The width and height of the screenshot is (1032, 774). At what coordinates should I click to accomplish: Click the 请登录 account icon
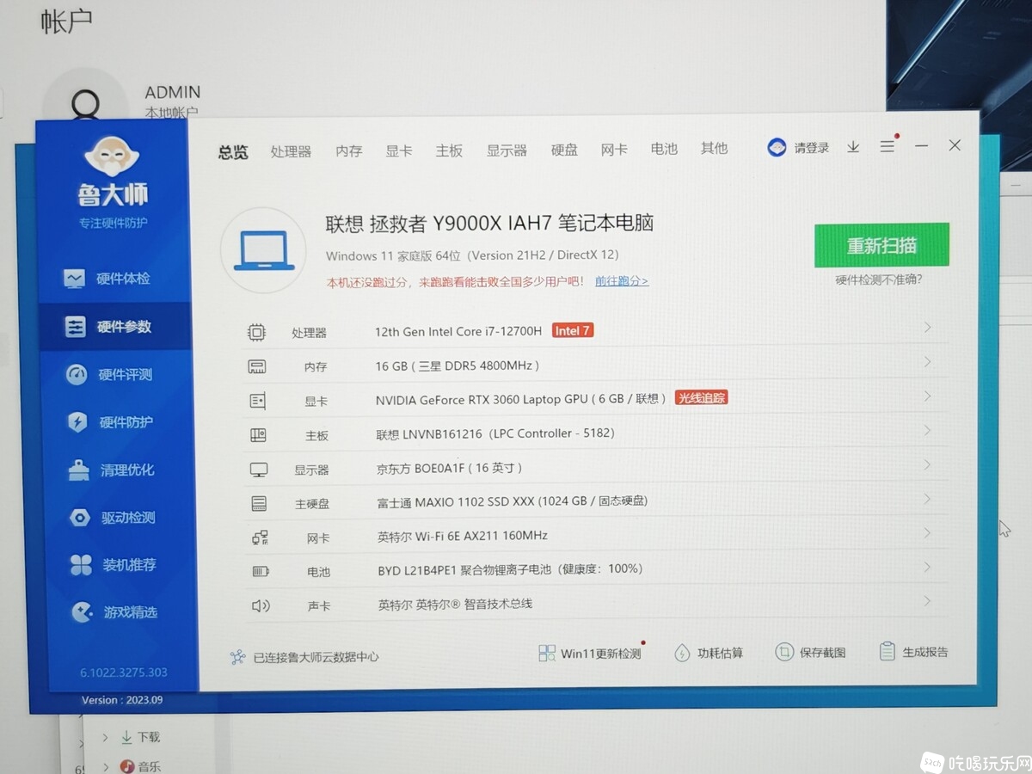777,148
